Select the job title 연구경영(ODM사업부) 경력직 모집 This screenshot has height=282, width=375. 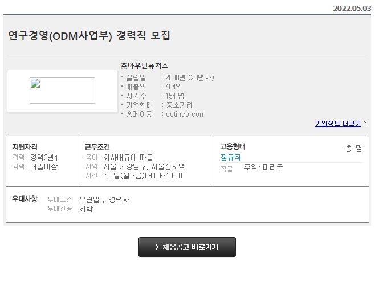[x=89, y=36]
